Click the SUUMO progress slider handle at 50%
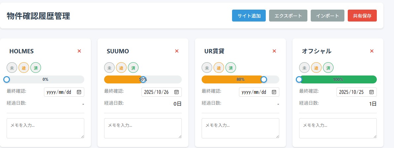 click(143, 79)
